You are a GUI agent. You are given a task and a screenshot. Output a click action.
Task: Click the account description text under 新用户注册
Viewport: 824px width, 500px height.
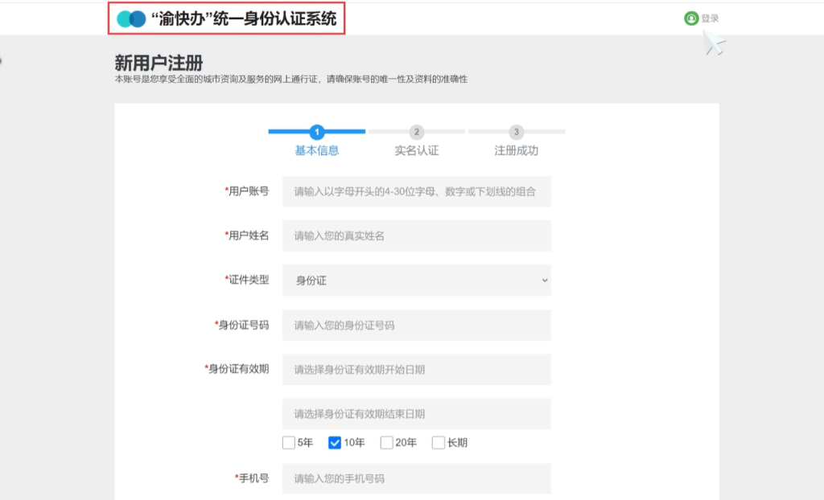point(291,80)
